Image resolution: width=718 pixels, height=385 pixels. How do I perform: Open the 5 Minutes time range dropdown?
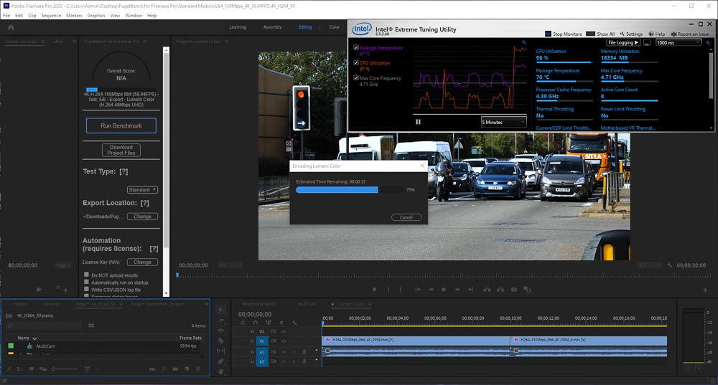coord(504,122)
